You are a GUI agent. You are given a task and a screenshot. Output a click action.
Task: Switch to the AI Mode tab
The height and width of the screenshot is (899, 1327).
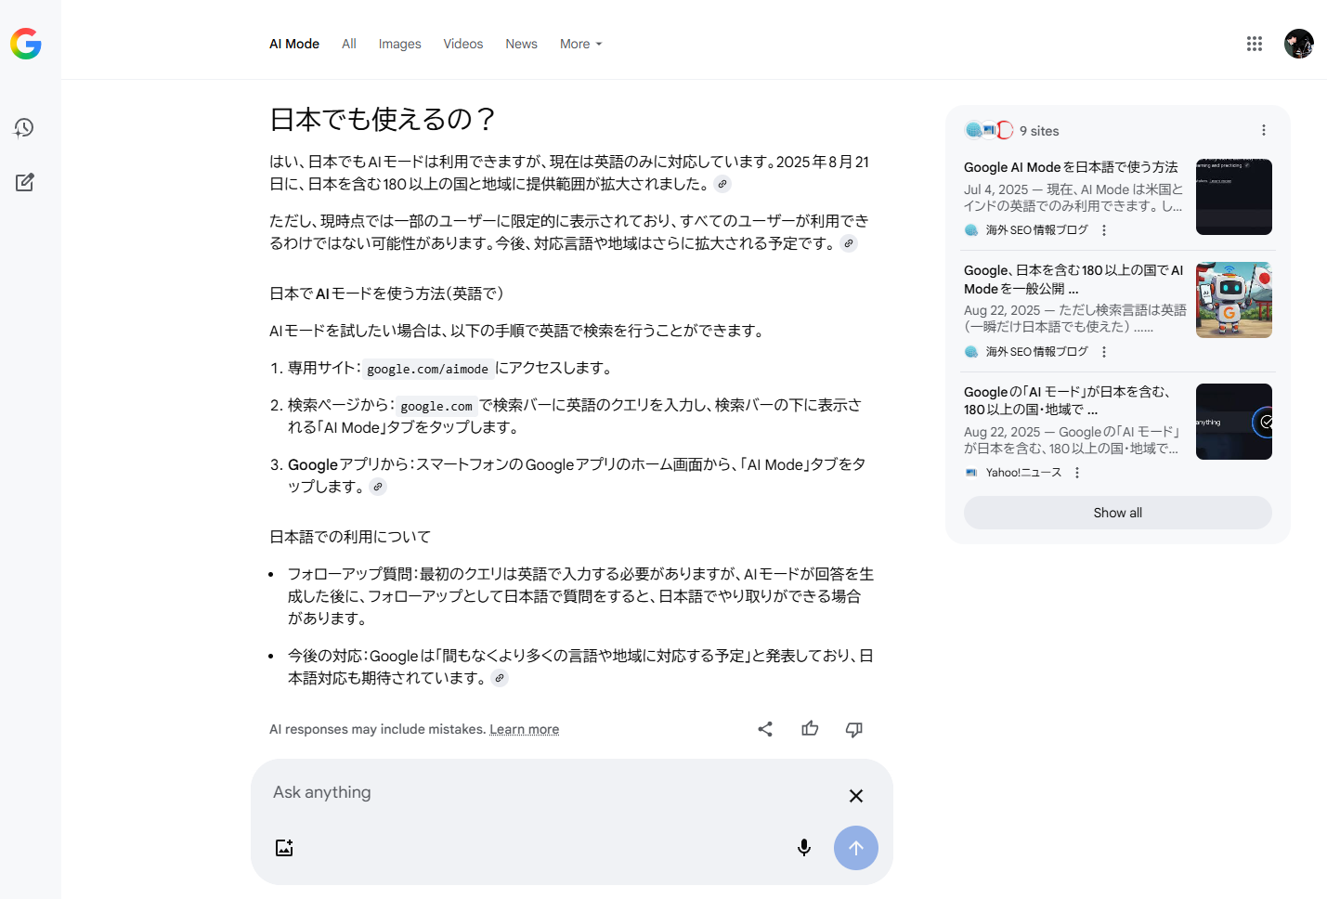294,44
